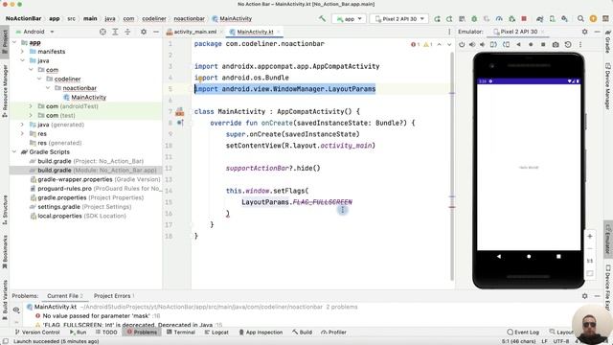The width and height of the screenshot is (613, 345).
Task: Click the collapse all icon in Project panel
Action: point(127,32)
